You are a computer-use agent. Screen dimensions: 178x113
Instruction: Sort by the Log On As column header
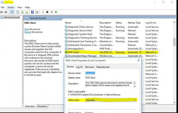(152, 23)
